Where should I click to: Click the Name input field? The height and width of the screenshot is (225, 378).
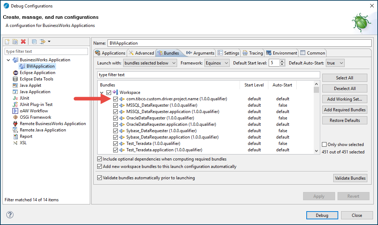click(x=239, y=43)
